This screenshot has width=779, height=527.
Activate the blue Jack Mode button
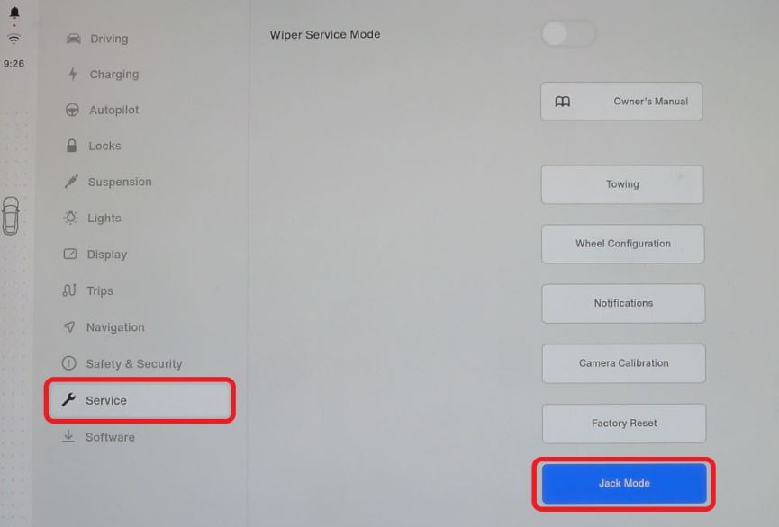pyautogui.click(x=624, y=483)
